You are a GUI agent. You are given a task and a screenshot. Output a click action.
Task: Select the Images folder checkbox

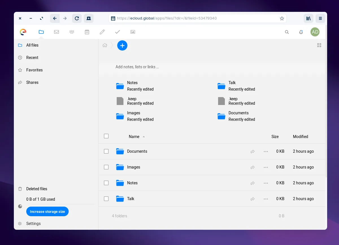point(106,167)
